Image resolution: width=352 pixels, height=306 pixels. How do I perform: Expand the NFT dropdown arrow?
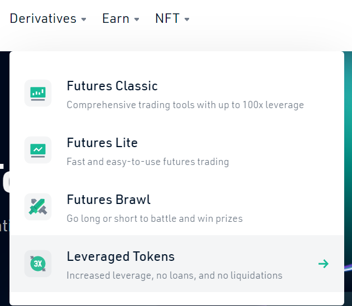[x=187, y=20]
